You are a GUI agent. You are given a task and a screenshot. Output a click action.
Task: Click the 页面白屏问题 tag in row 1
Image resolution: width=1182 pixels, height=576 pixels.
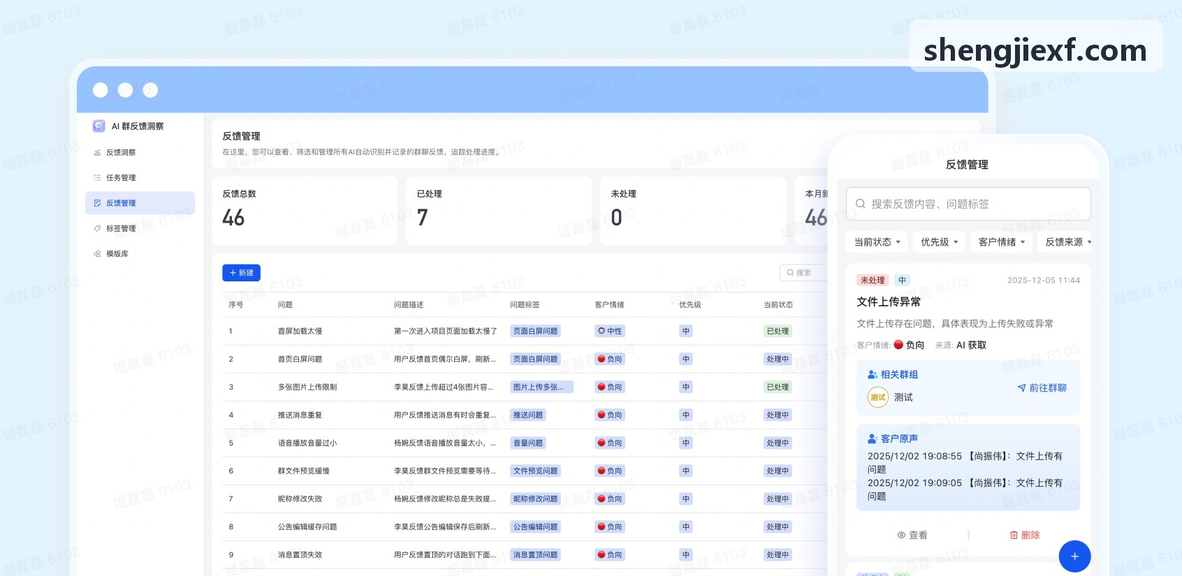[535, 332]
